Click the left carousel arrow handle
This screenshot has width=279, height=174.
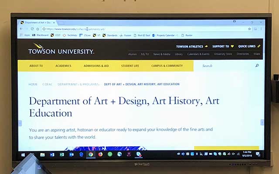[20, 123]
